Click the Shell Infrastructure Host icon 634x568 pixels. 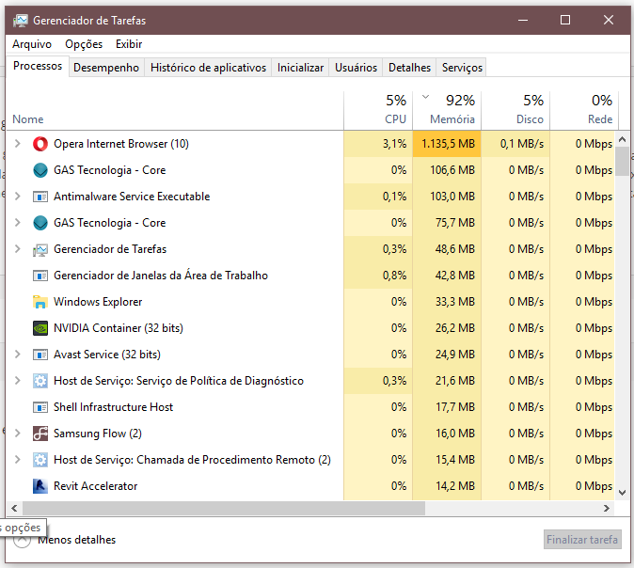pyautogui.click(x=40, y=407)
